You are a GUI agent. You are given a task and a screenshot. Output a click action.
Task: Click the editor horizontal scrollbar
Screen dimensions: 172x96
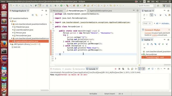point(96,65)
